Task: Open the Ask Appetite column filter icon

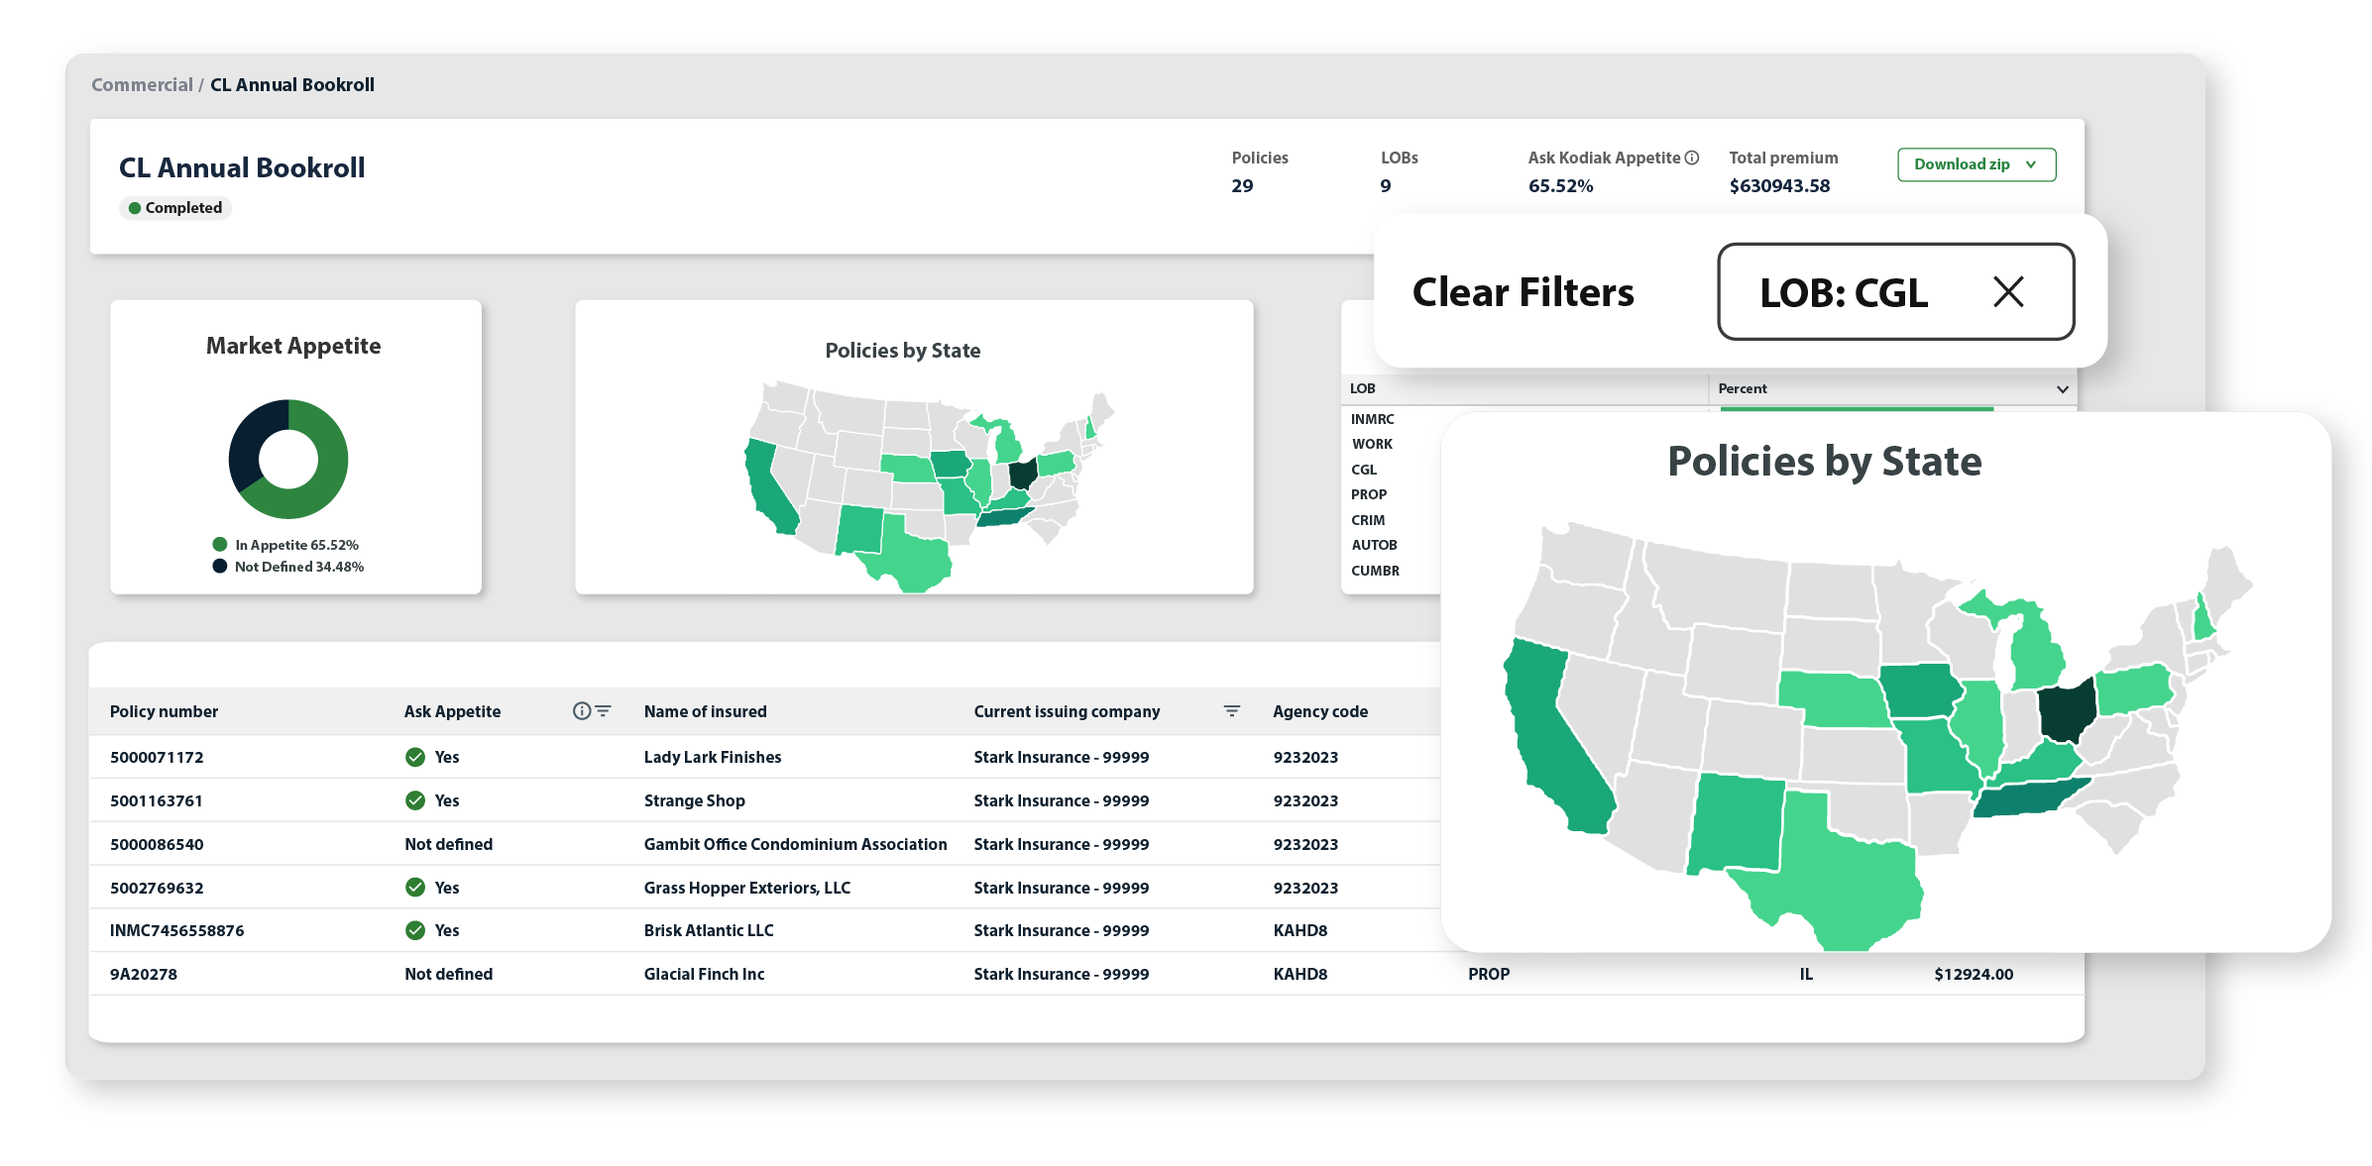Action: pos(603,711)
